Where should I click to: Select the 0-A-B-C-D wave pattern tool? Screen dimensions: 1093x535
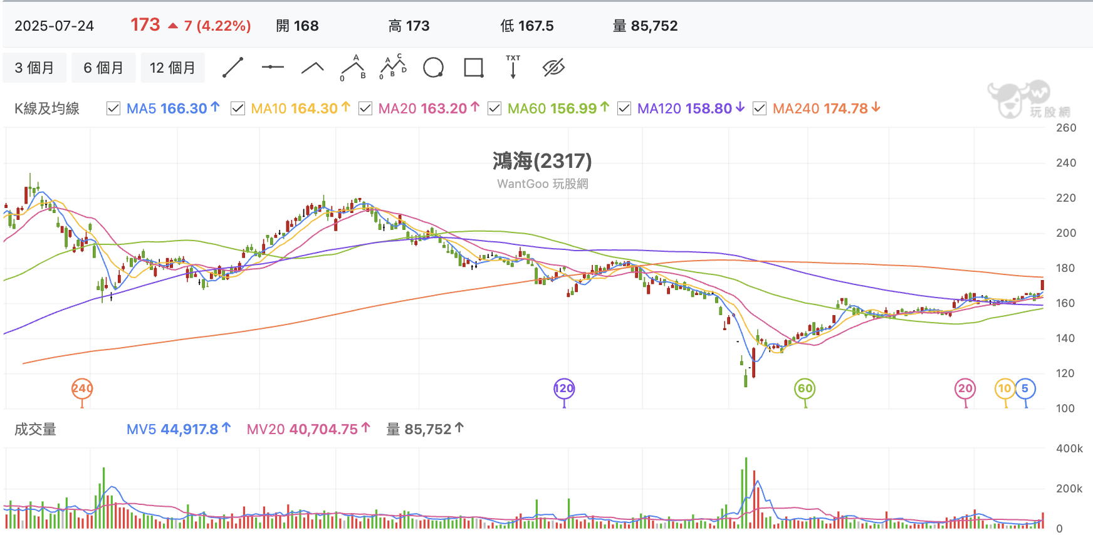point(393,68)
